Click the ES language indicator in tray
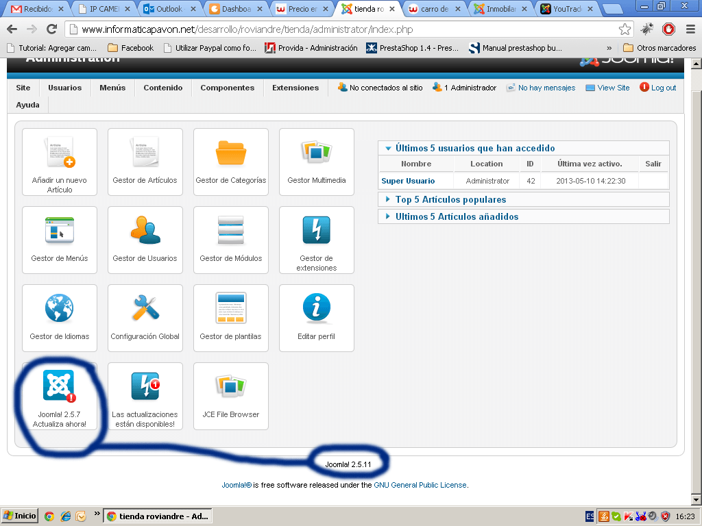 pyautogui.click(x=590, y=516)
